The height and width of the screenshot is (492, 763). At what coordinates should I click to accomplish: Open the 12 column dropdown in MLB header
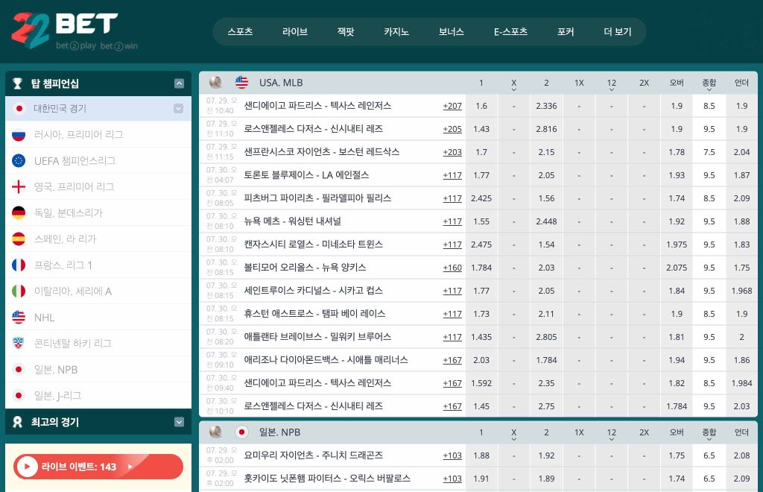pos(612,89)
